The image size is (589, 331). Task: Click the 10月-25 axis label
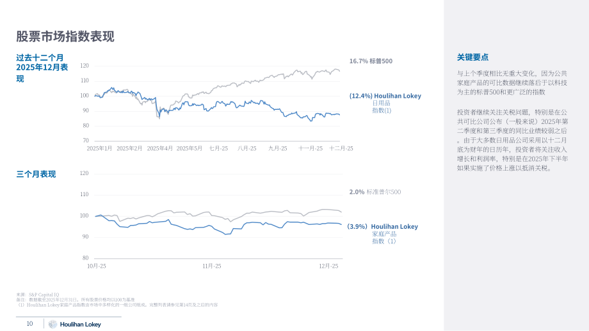97,266
